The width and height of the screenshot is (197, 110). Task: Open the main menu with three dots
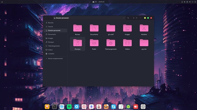coord(140,18)
